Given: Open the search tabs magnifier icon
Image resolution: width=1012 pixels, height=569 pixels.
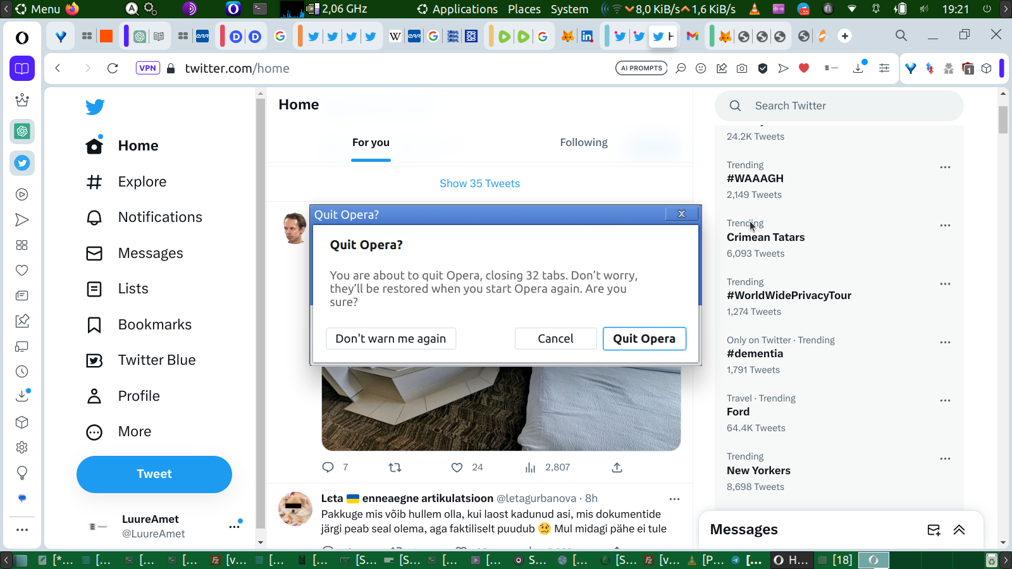Looking at the screenshot, I should click(x=901, y=36).
